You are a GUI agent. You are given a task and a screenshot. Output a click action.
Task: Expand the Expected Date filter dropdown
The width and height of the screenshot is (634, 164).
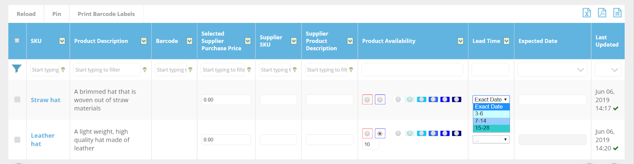[581, 70]
